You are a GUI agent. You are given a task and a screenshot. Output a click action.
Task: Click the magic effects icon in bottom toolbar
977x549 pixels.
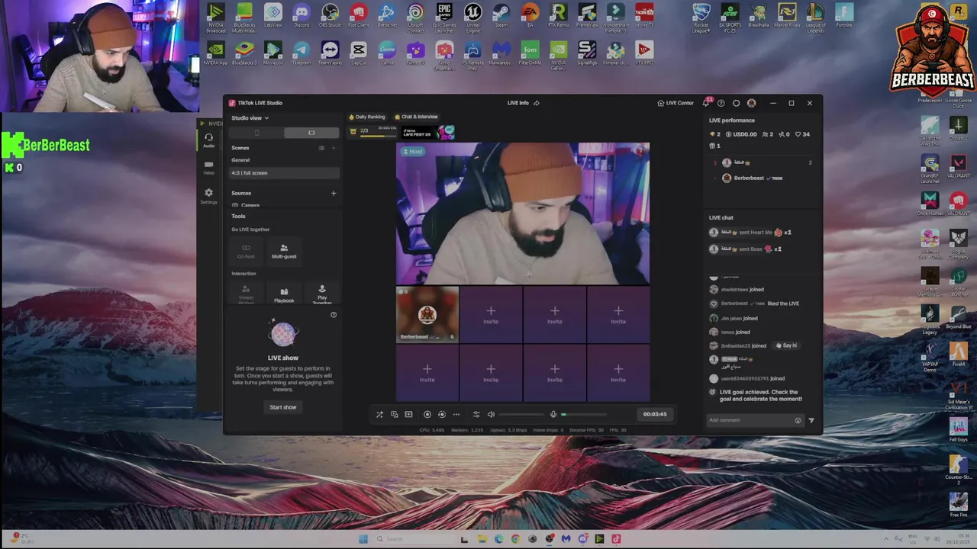pos(379,414)
